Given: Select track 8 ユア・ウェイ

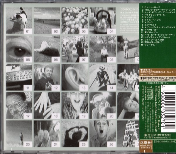Looking at the screenshot, I should tap(149, 25).
